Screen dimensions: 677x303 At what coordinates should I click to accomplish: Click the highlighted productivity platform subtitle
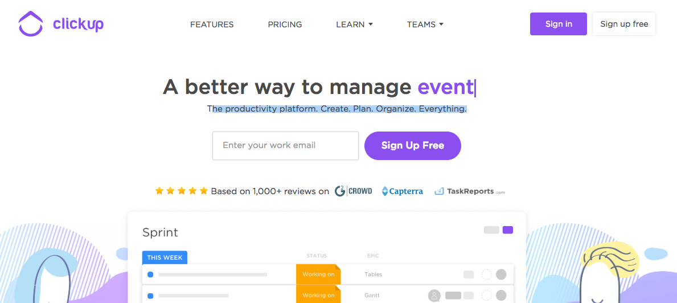pos(337,109)
